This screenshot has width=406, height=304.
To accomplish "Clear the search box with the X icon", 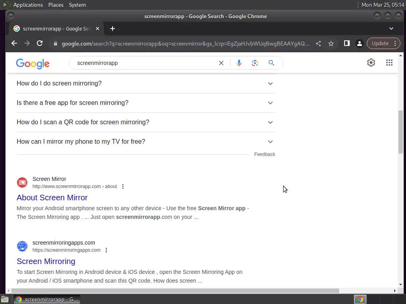I will pos(221,63).
